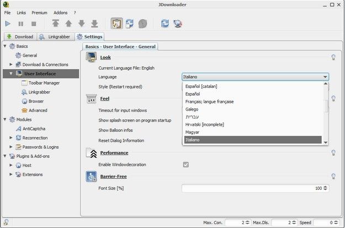This screenshot has width=345, height=228.
Task: Open Toolbar Manager settings
Action: click(41, 83)
